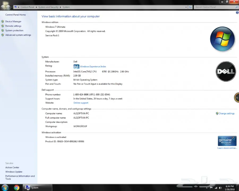Open Action Center from See also

(x=12, y=167)
